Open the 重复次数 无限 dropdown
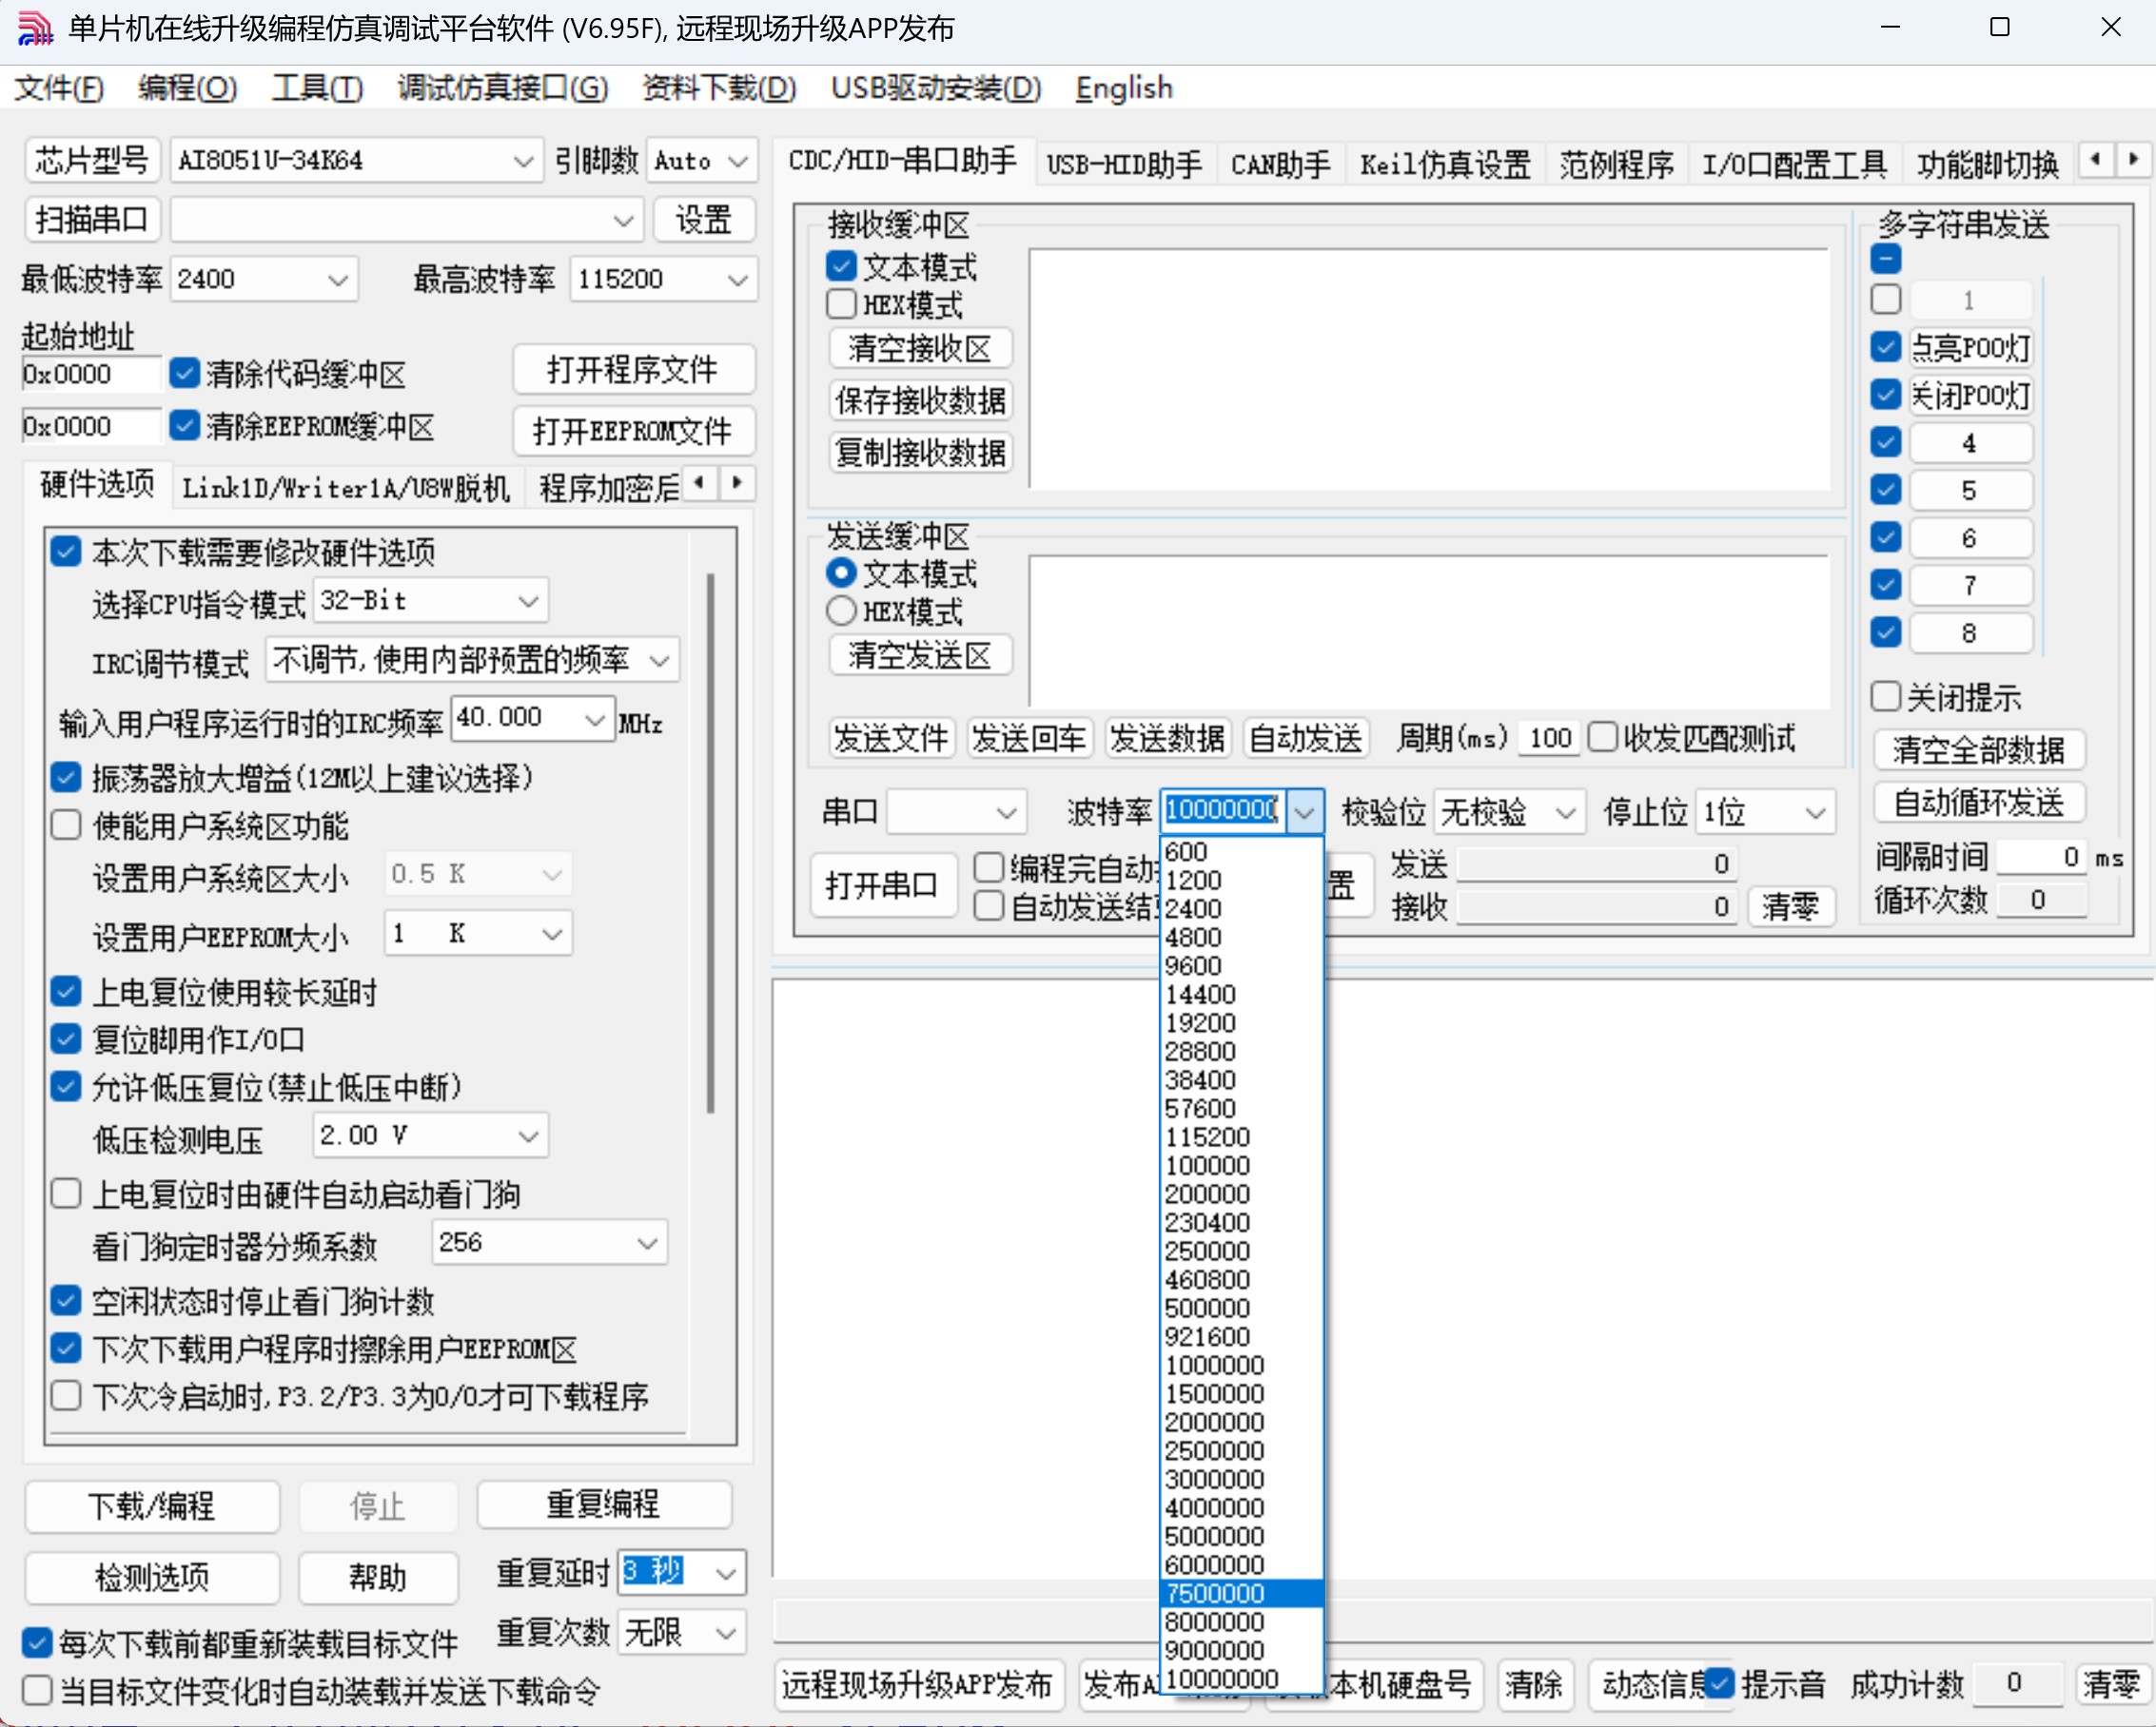Image resolution: width=2156 pixels, height=1727 pixels. (682, 1633)
